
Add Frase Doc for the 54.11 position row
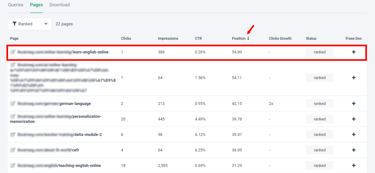(354, 78)
